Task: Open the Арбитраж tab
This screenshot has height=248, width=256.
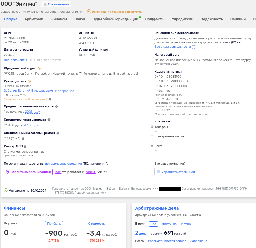Action: click(x=34, y=19)
